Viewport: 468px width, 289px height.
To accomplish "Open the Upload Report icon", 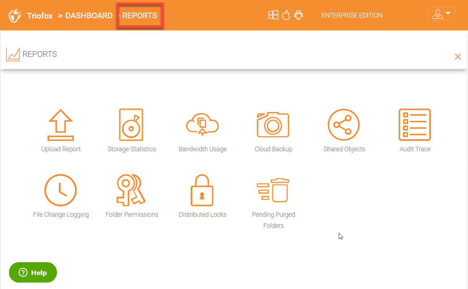I will [61, 125].
